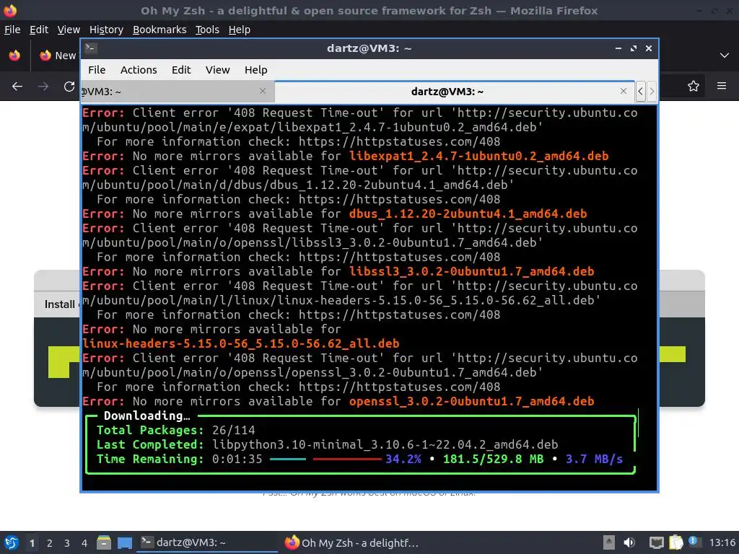Click the Install label on Firefox page

pyautogui.click(x=59, y=304)
